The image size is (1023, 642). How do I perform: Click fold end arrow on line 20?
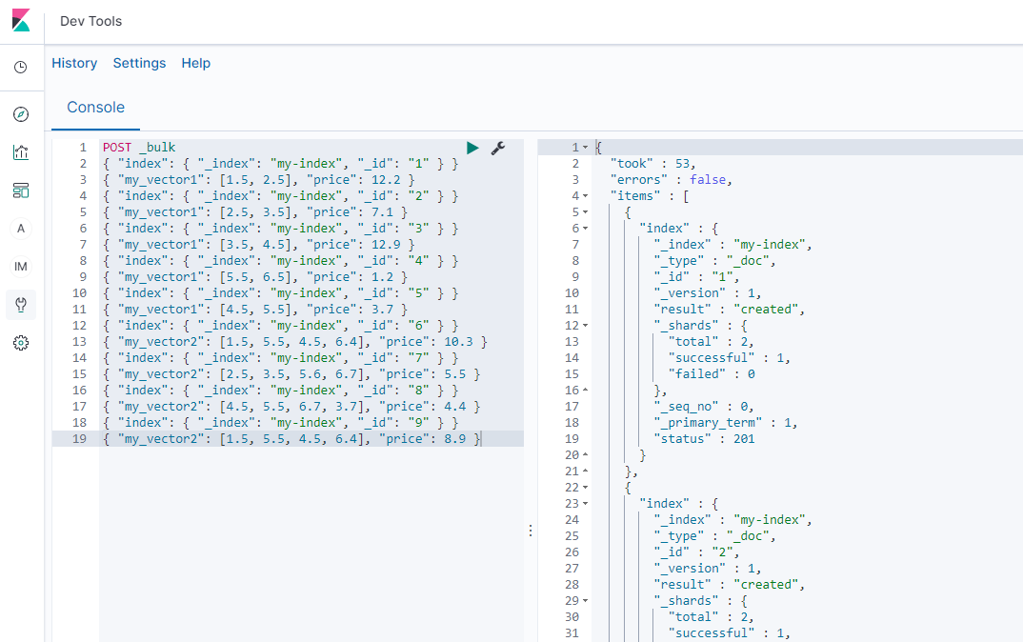click(585, 454)
